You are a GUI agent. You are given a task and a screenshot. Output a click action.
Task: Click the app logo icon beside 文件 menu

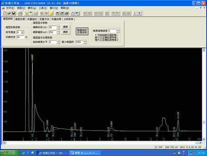(3, 8)
